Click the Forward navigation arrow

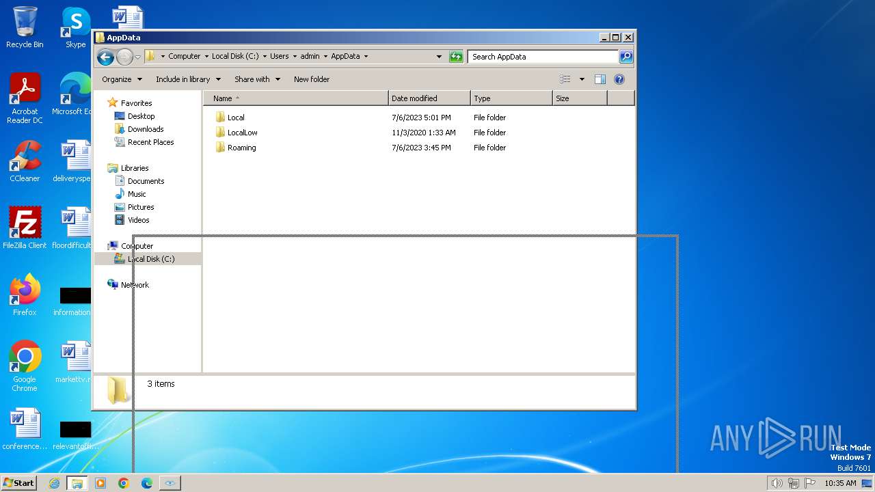coord(124,57)
